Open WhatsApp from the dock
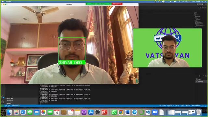Image resolution: width=208 pixels, height=117 pixels. coord(114,112)
